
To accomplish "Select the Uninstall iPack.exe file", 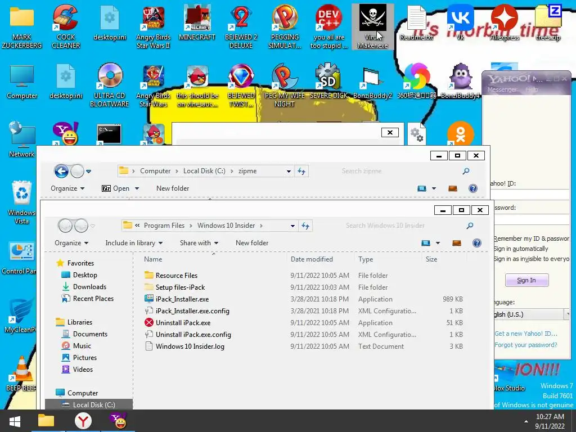I will [303, 322].
